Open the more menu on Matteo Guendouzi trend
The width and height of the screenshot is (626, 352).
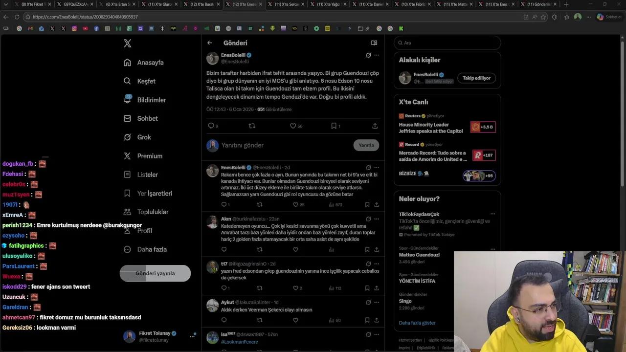tap(493, 249)
